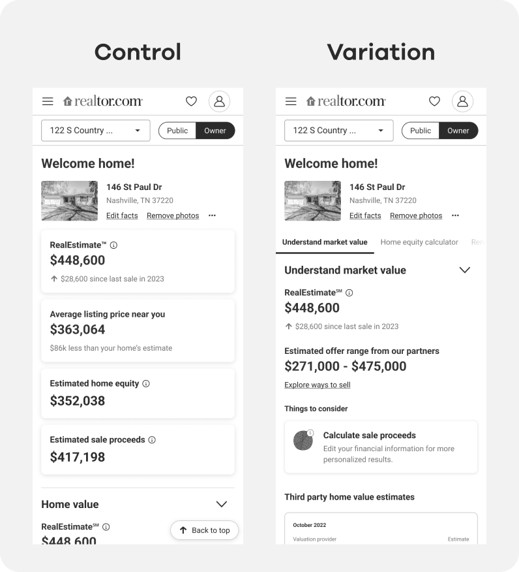Open hamburger menu in Variation screen
Viewport: 519px width, 572px height.
[x=291, y=101]
